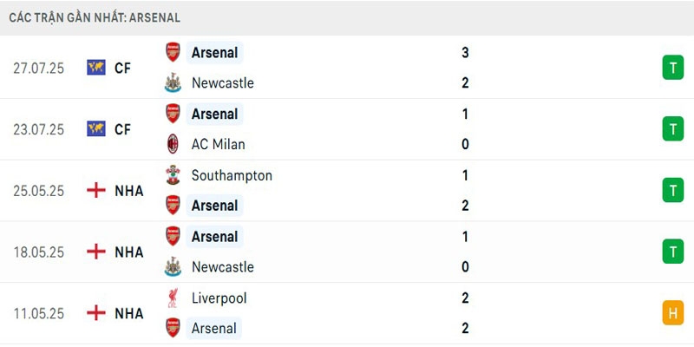Click the green T badge for the 27.07.25 match
The width and height of the screenshot is (694, 347).
(x=672, y=68)
